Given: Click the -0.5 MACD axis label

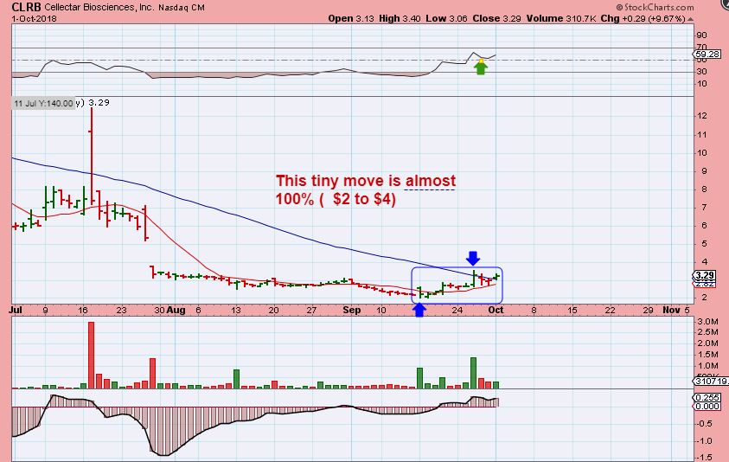Looking at the screenshot, I should (704, 423).
